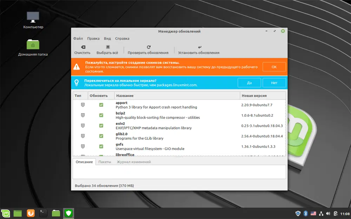Open the Правка menu

93,39
